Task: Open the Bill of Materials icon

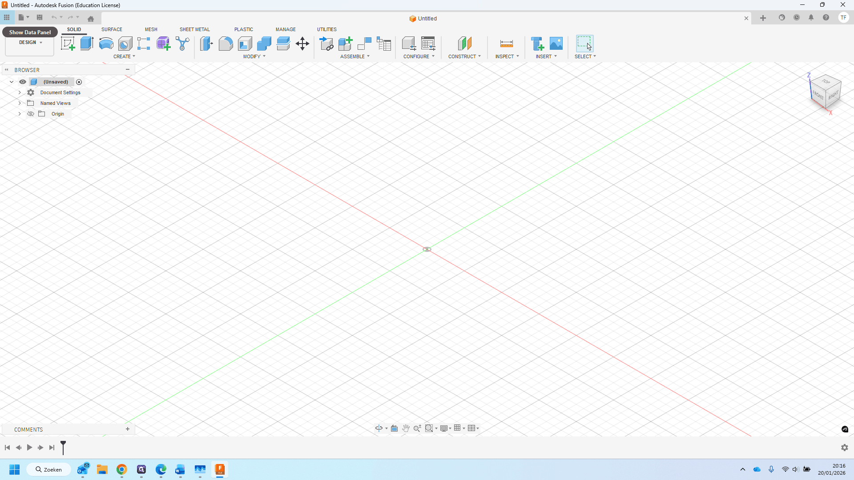Action: coord(383,44)
